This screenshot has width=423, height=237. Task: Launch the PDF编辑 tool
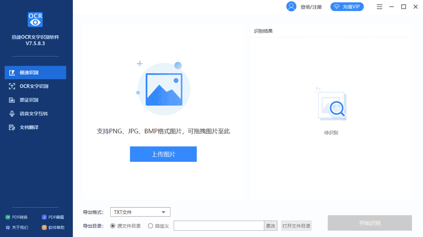(x=53, y=217)
